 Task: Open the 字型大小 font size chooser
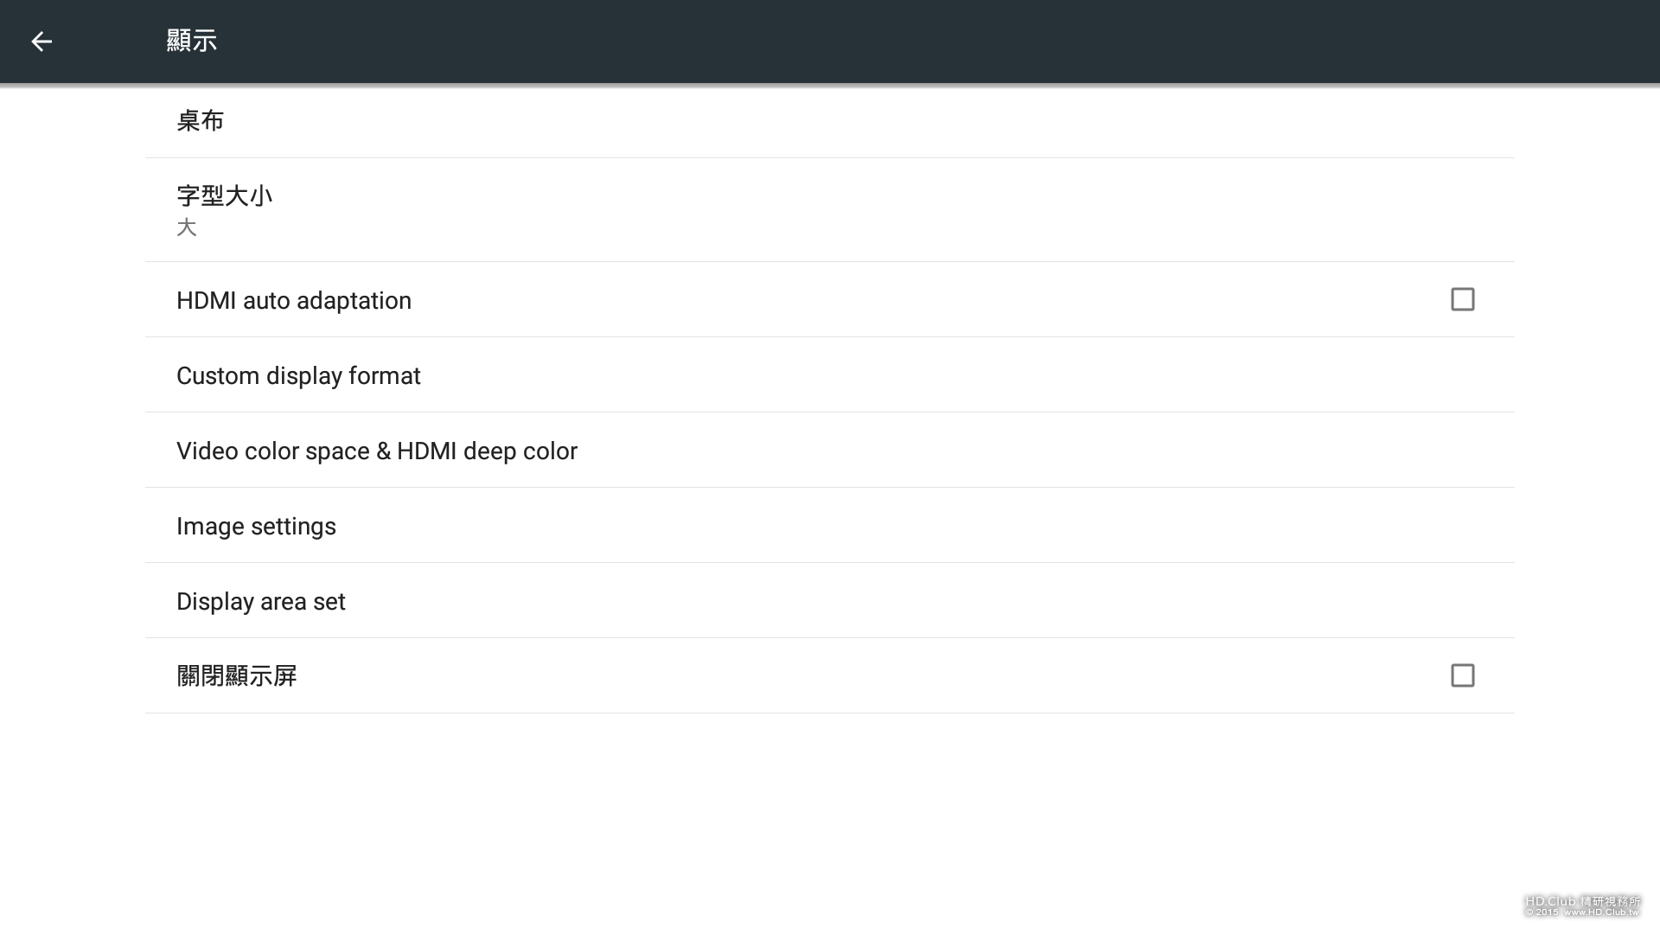(225, 196)
